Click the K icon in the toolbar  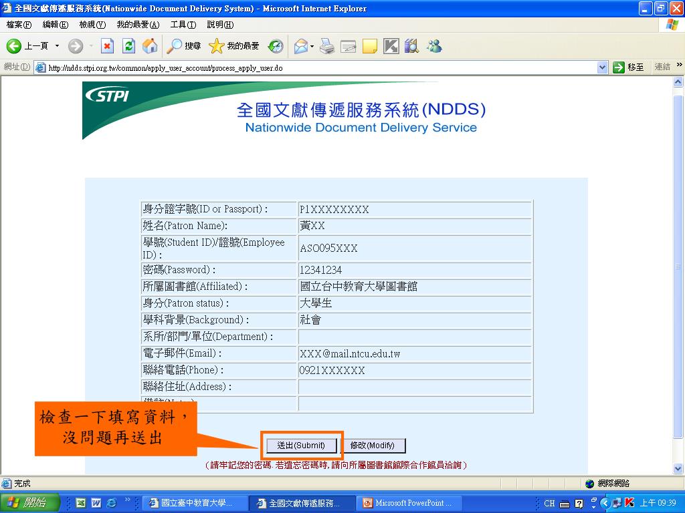click(391, 46)
